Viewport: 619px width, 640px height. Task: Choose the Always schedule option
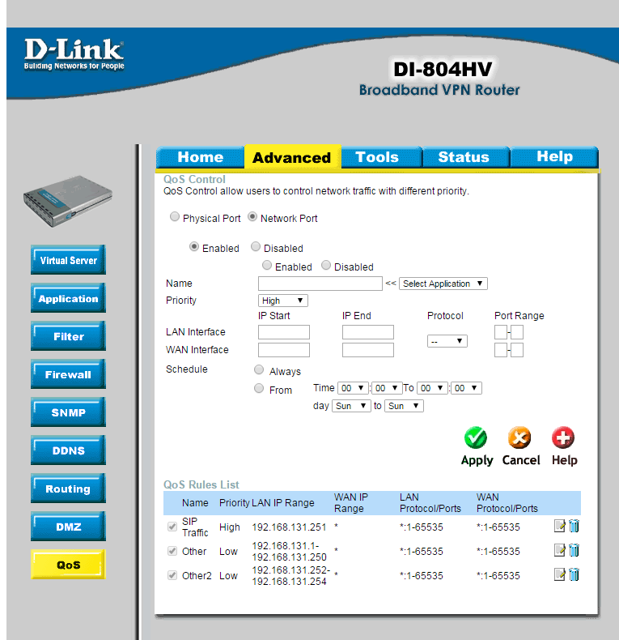pyautogui.click(x=259, y=370)
